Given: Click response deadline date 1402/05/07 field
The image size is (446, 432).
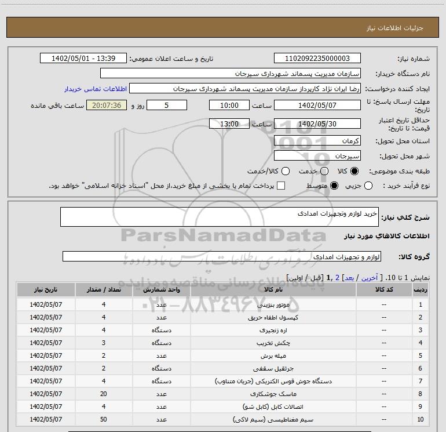Looking at the screenshot, I should (317, 105).
